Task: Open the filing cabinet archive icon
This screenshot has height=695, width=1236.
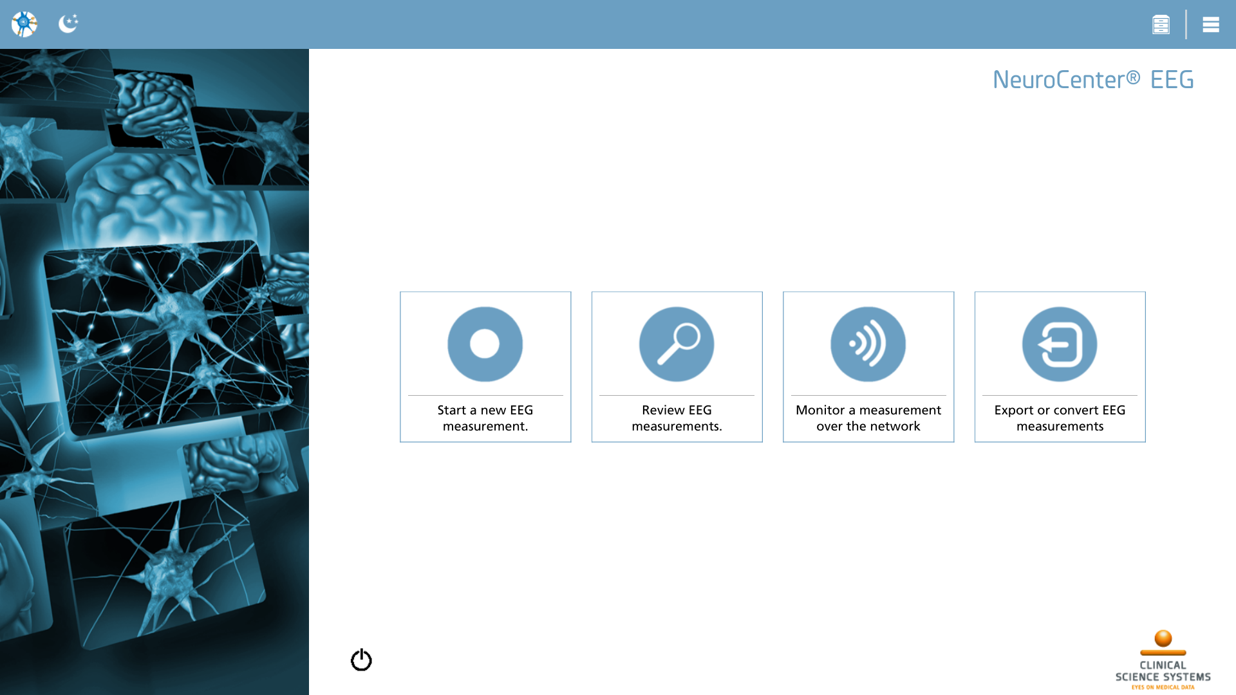Action: (1161, 24)
